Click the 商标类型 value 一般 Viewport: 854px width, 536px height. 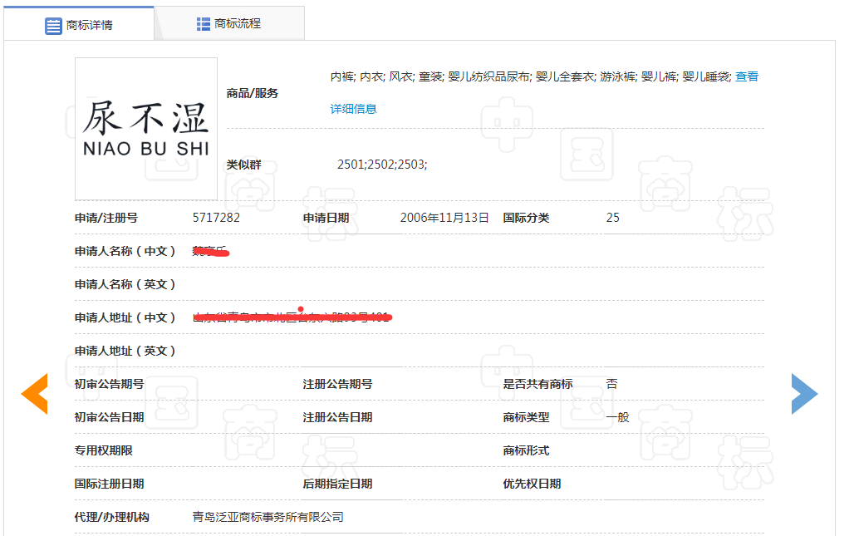[617, 417]
